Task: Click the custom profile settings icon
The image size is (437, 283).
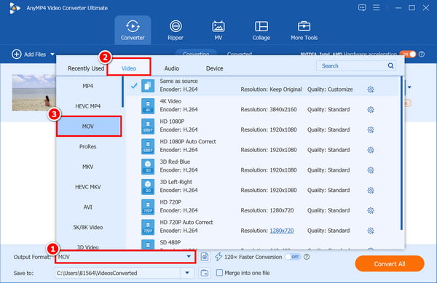Action: [x=204, y=257]
